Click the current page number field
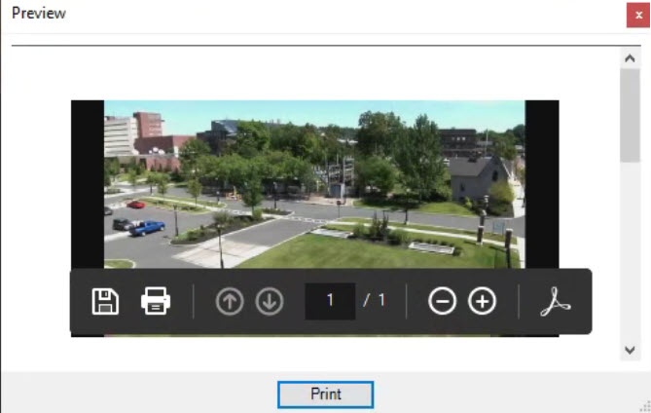The width and height of the screenshot is (651, 413). 330,301
